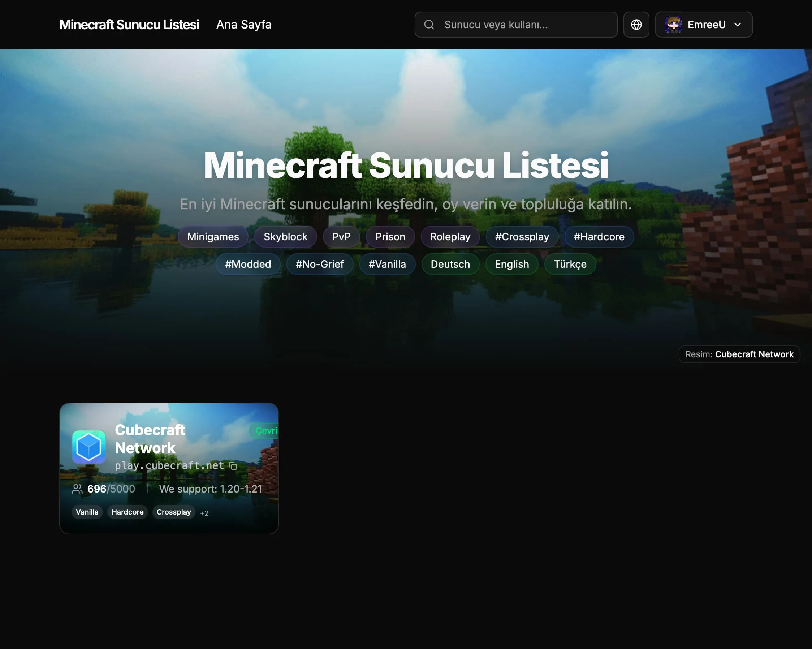Image resolution: width=812 pixels, height=649 pixels.
Task: Copy the play.cubecraft.net address icon
Action: [233, 466]
